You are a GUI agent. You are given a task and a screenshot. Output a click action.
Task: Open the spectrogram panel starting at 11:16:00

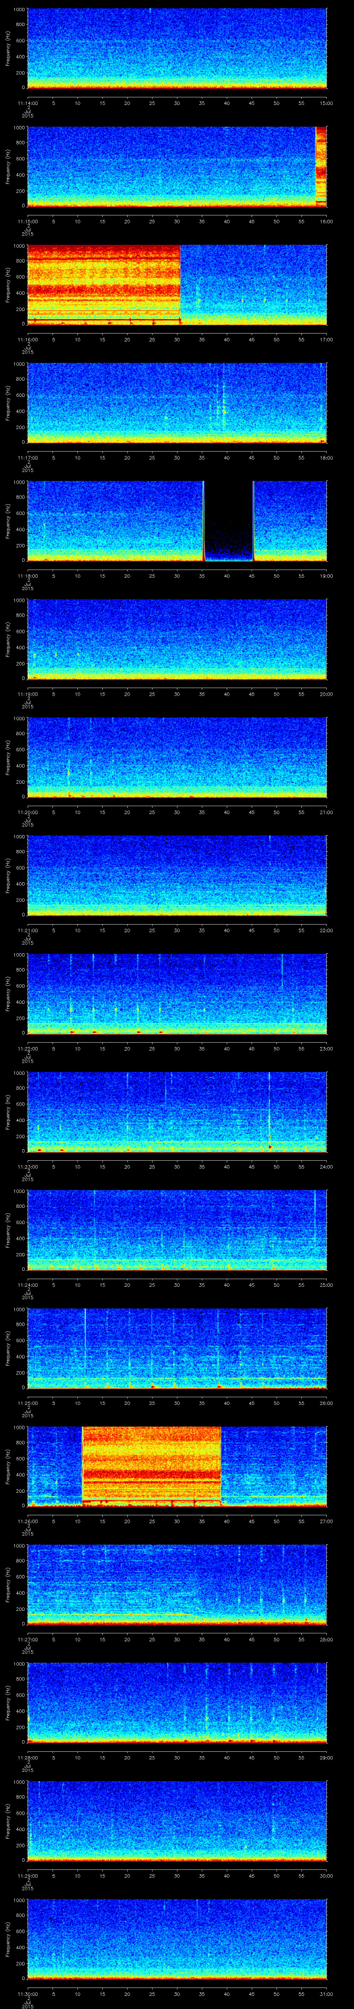[x=177, y=285]
